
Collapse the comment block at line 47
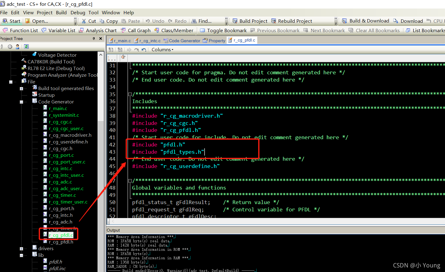tap(130, 181)
